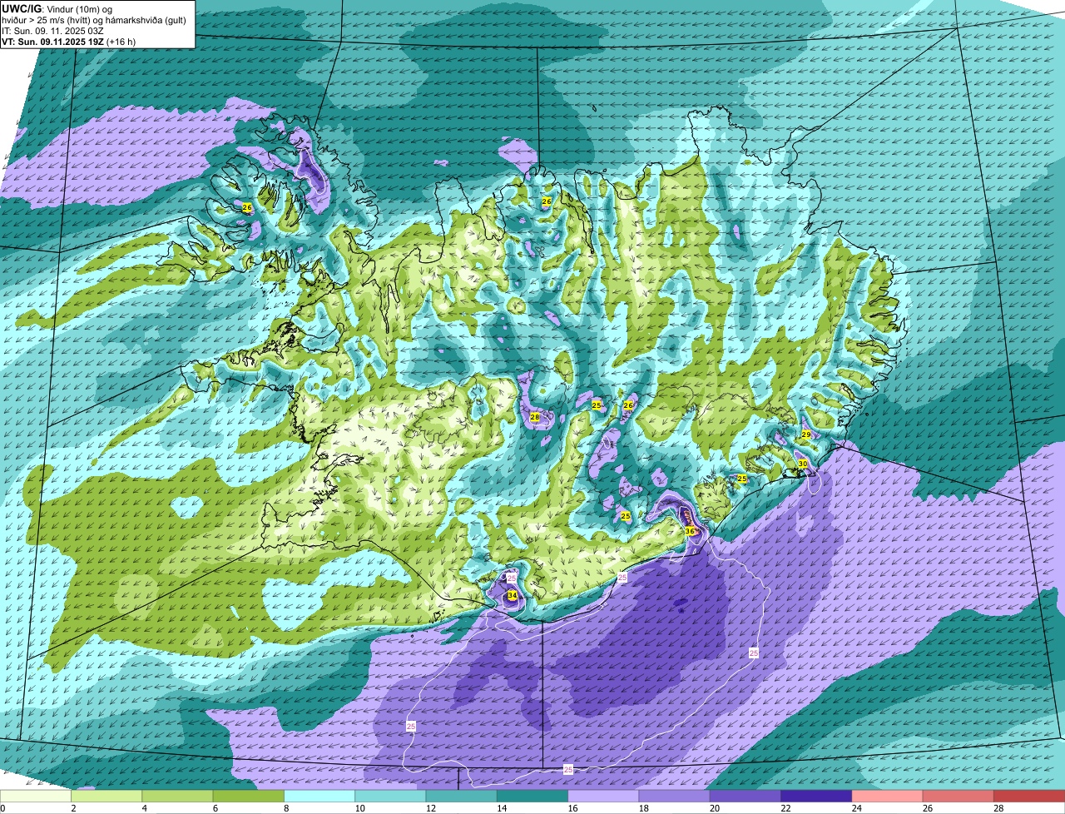Select the legend swatch between 20 and 22
The height and width of the screenshot is (814, 1065).
[x=745, y=796]
